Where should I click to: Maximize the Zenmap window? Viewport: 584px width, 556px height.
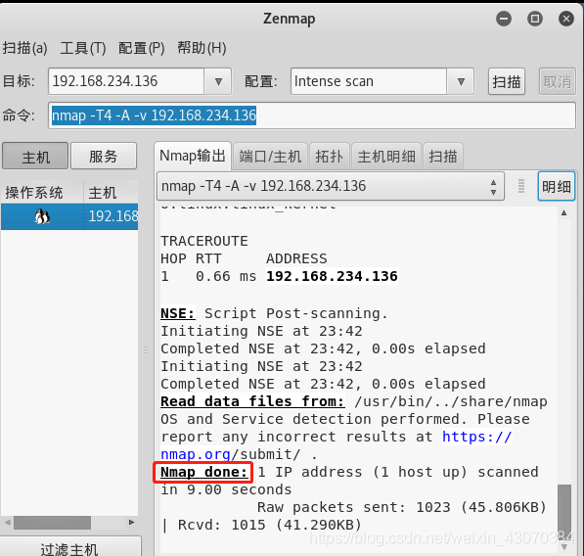[535, 19]
